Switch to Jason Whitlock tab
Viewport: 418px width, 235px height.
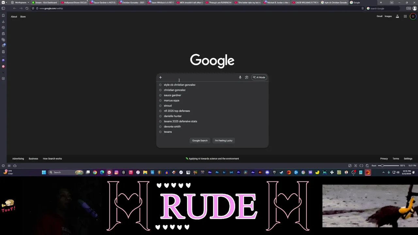coord(161,2)
